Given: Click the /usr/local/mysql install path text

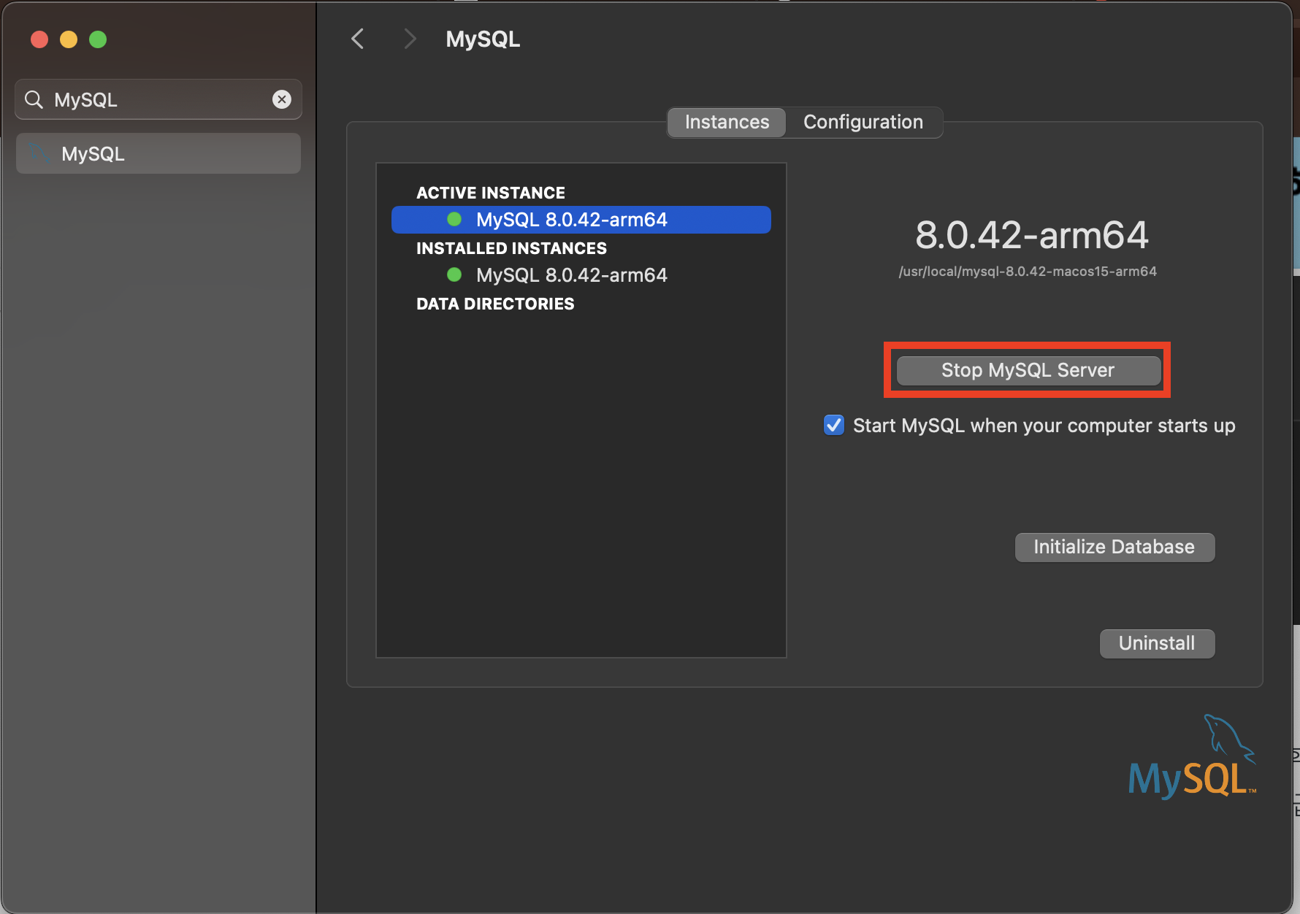Looking at the screenshot, I should click(1028, 272).
